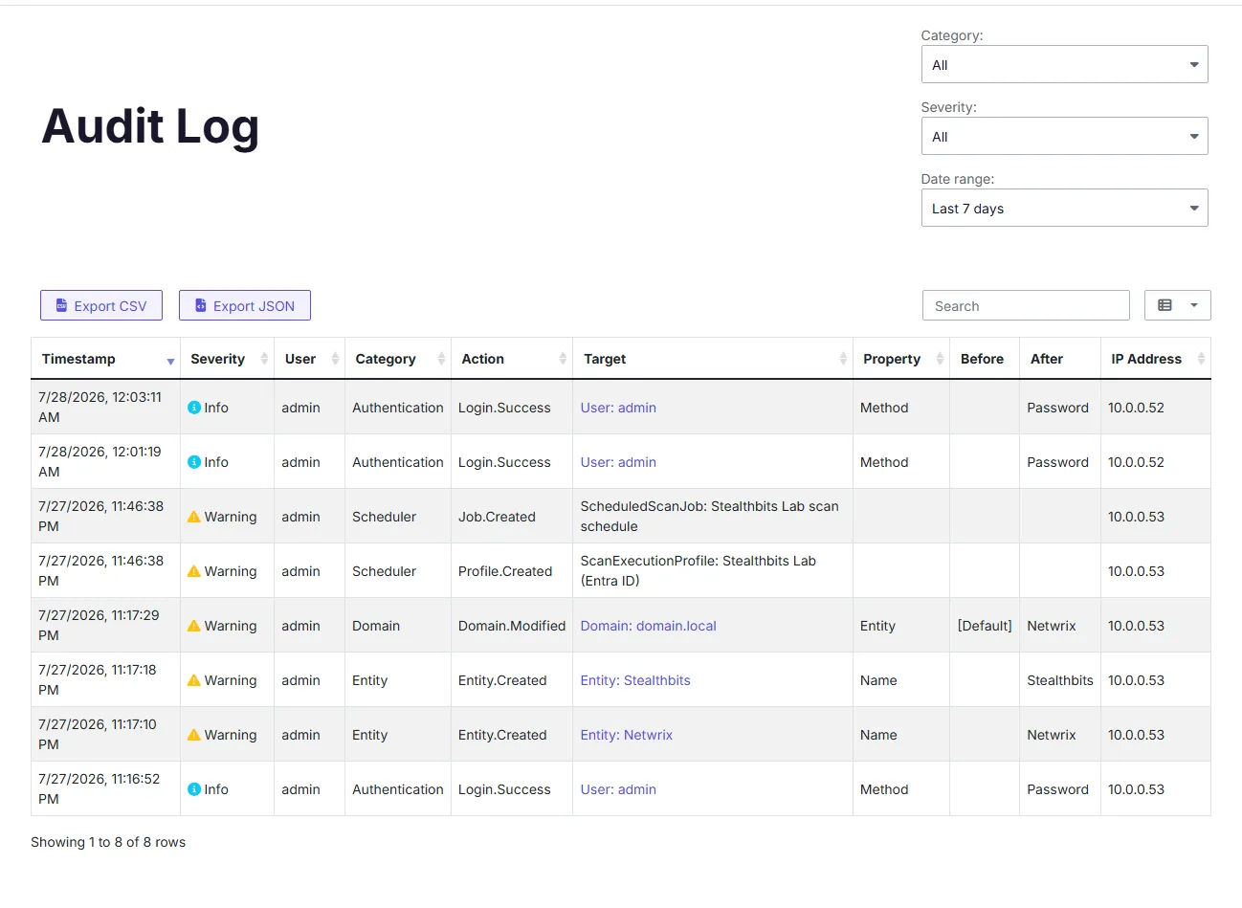Sort by the Timestamp column header
This screenshot has height=908, width=1242.
coord(105,359)
